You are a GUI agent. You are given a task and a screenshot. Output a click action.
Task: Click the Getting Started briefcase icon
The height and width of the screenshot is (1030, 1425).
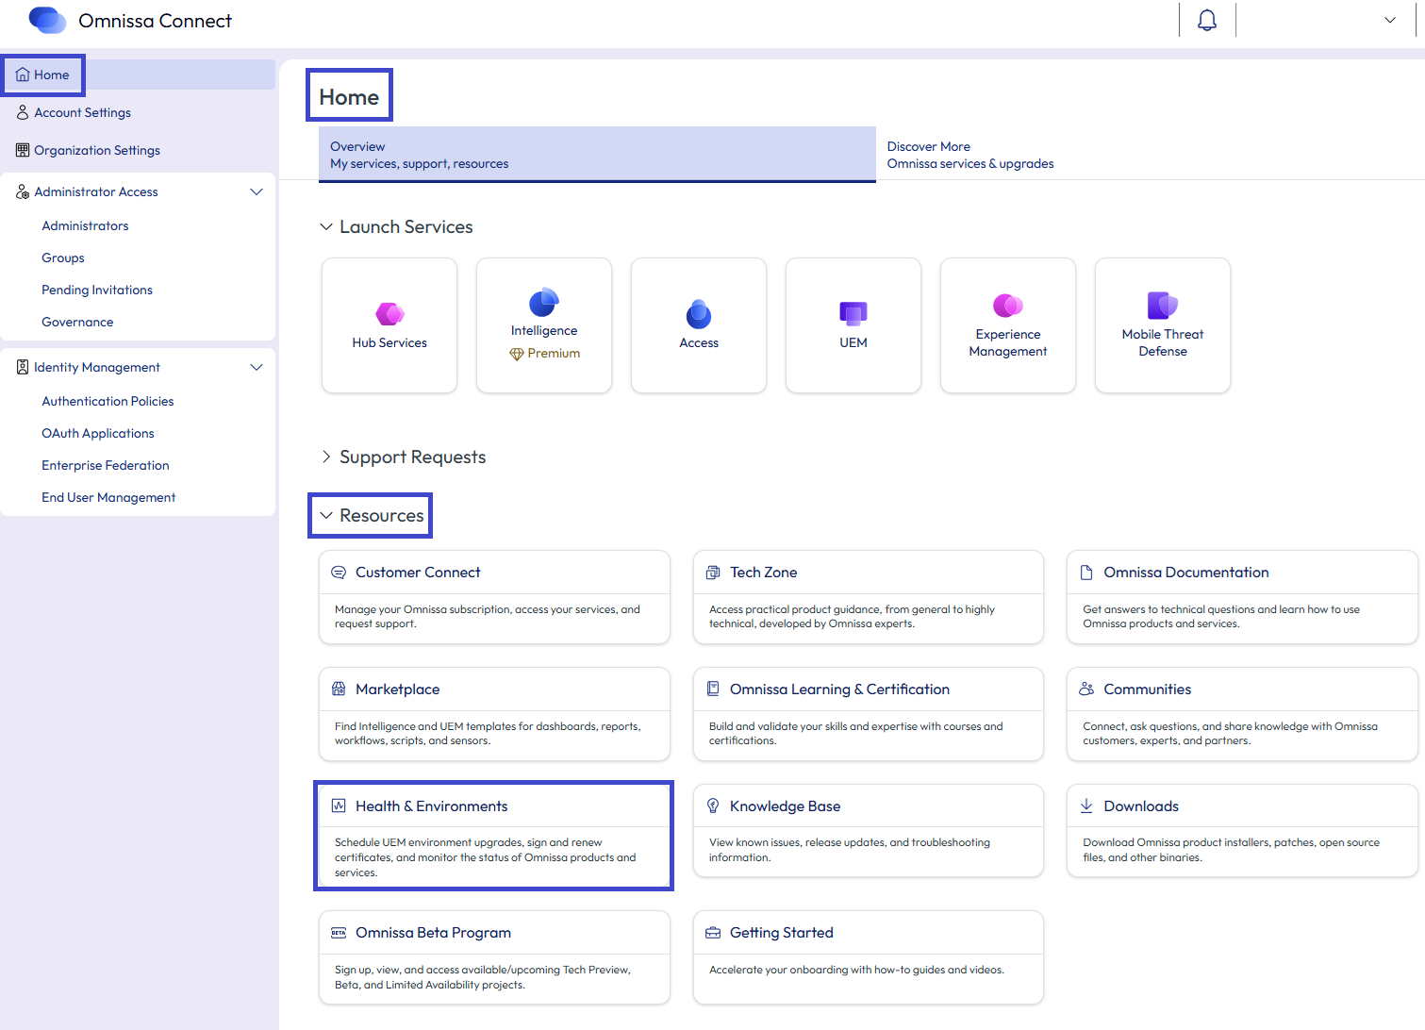713,933
